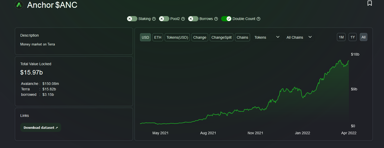Open the All Chains dropdown
This screenshot has height=148, width=384.
point(299,37)
